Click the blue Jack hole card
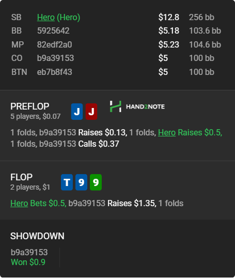 (77, 112)
